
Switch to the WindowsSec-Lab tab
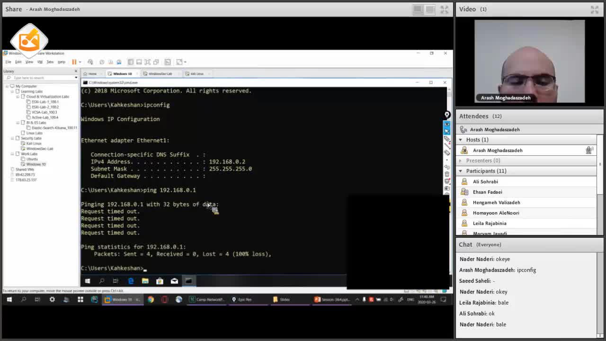pos(160,74)
